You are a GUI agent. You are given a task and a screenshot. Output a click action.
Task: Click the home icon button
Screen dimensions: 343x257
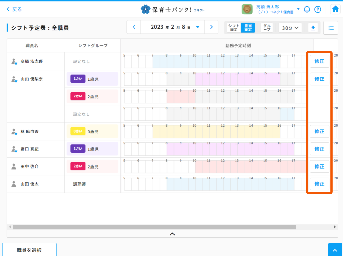(x=335, y=9)
